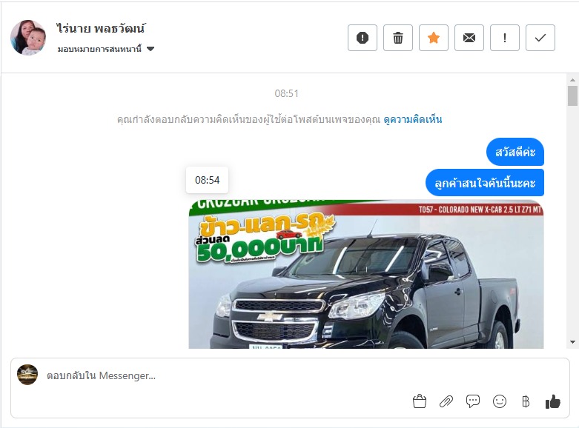Image resolution: width=579 pixels, height=428 pixels.
Task: Toggle the orange star follow-up icon
Action: [434, 38]
